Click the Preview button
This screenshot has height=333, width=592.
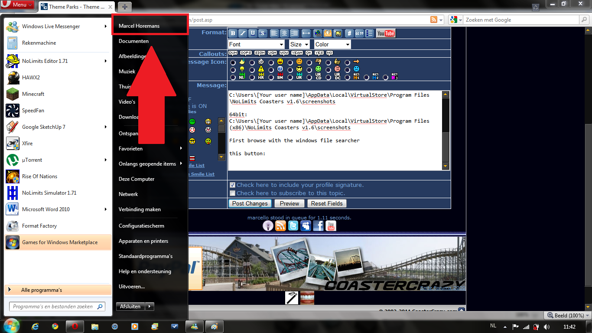point(289,203)
